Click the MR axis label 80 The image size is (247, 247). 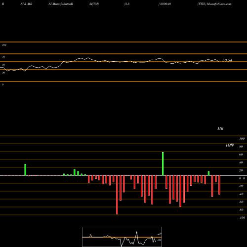(x=241, y=147)
